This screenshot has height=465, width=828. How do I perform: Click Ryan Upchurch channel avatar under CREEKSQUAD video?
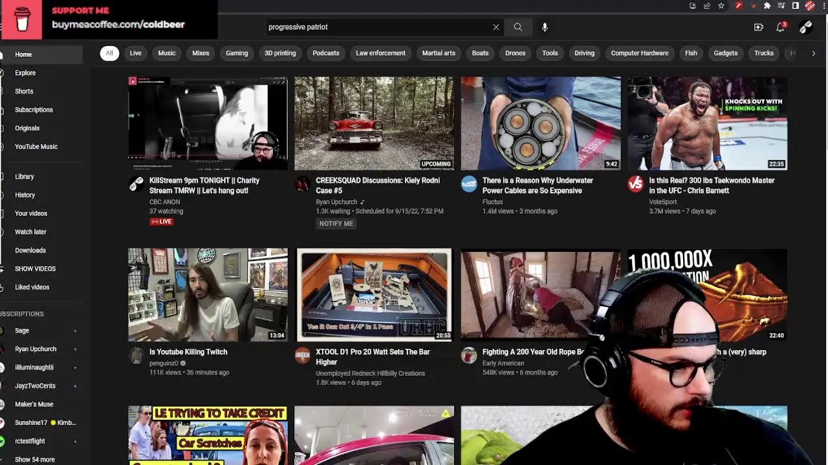[303, 184]
